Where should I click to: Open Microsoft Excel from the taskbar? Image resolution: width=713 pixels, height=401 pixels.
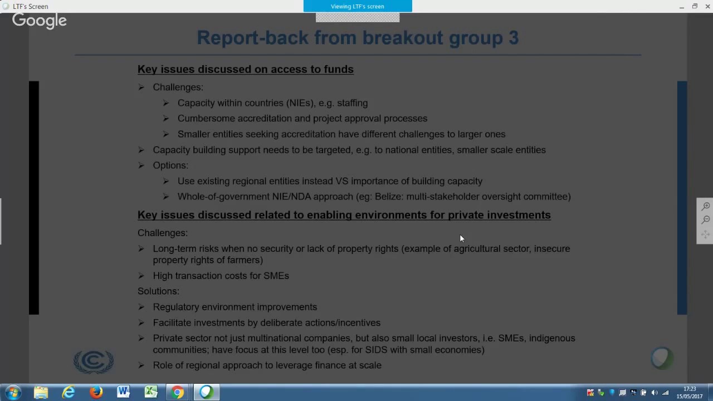click(x=151, y=393)
